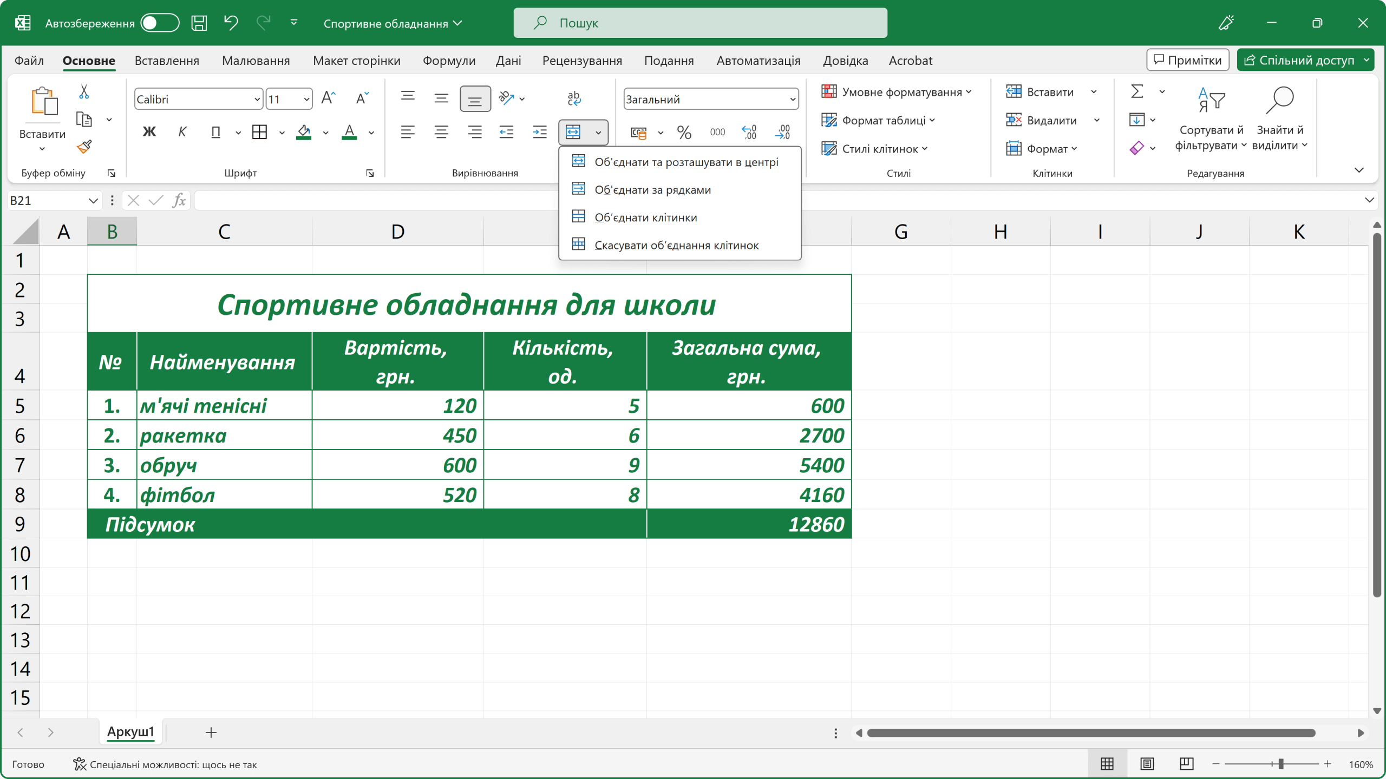Viewport: 1386px width, 779px height.
Task: Click the Save floppy disk icon
Action: point(199,23)
